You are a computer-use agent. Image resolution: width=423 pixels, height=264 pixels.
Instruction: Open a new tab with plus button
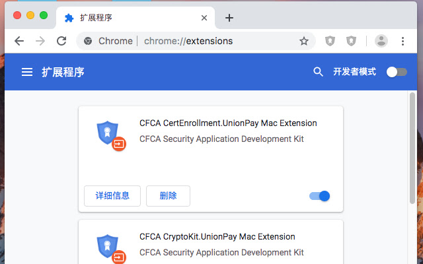coord(229,18)
